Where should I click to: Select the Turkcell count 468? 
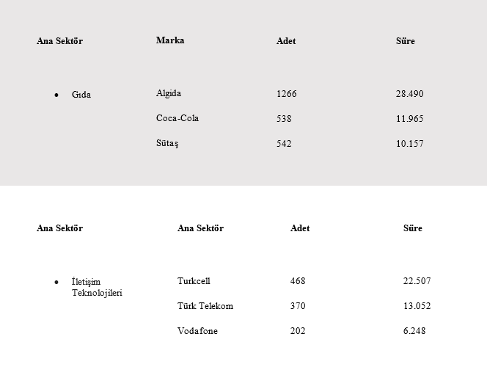click(298, 281)
